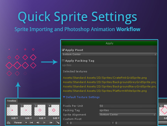Uncheck the Apply Pivot checkbox

pos(63,50)
